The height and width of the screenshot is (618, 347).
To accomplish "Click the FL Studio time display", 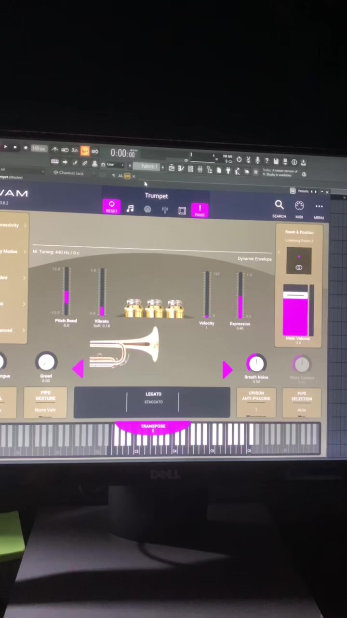I will [x=123, y=153].
